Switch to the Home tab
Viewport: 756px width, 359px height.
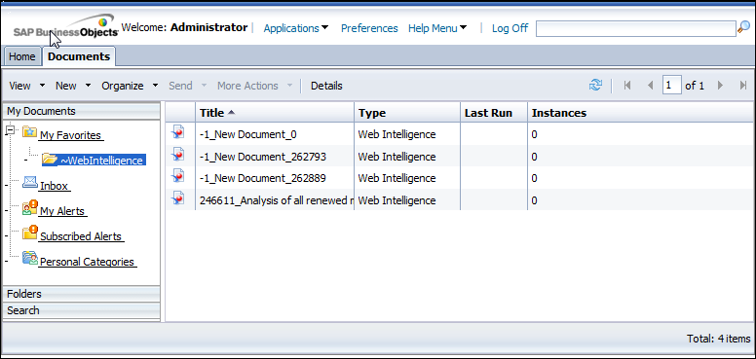pyautogui.click(x=22, y=56)
